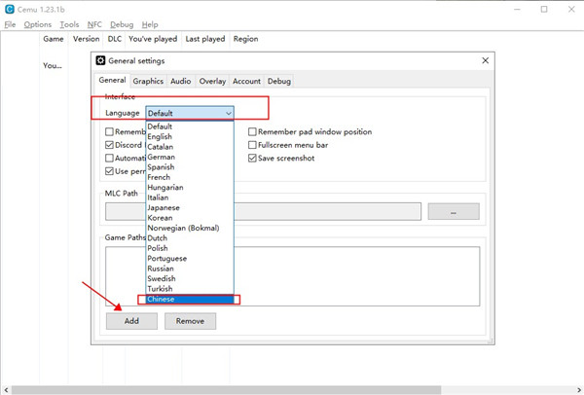Open the Tools menu
584x395 pixels.
click(69, 24)
